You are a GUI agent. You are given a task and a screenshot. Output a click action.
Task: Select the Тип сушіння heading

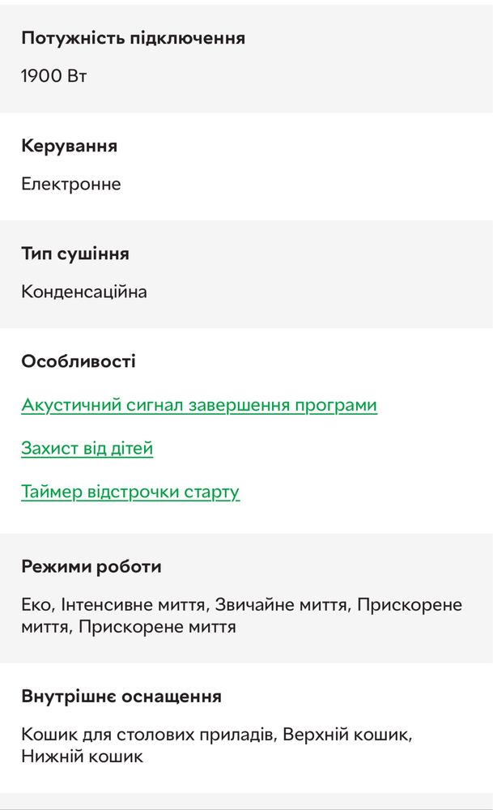(x=74, y=254)
